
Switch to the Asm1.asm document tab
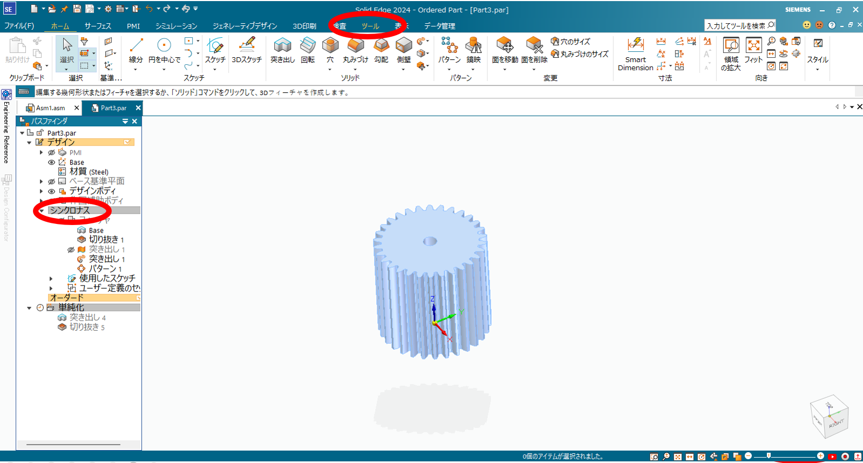coord(50,108)
